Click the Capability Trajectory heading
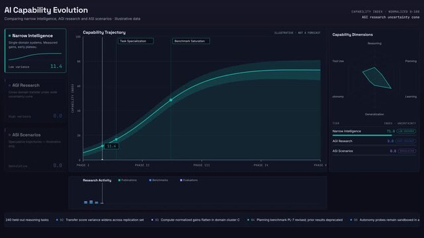Image resolution: width=424 pixels, height=238 pixels. [104, 32]
